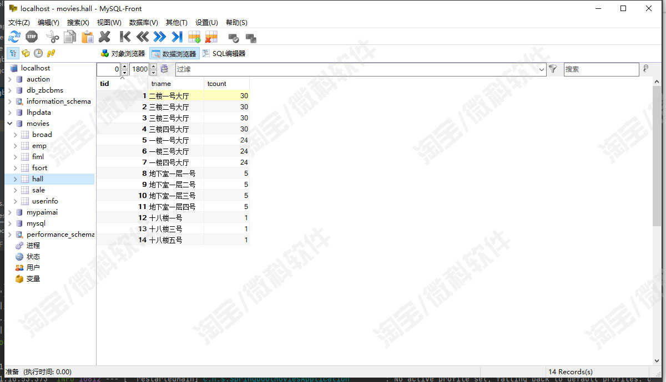Open the SQL编辑器 tab
The height and width of the screenshot is (382, 666).
pyautogui.click(x=224, y=54)
